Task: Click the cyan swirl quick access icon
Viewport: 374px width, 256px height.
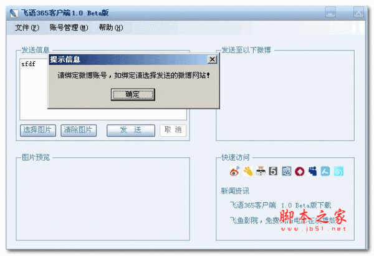Action: click(338, 171)
